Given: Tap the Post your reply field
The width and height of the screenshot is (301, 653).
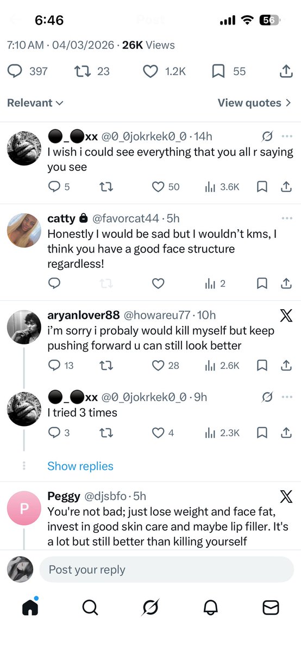Looking at the screenshot, I should click(166, 570).
